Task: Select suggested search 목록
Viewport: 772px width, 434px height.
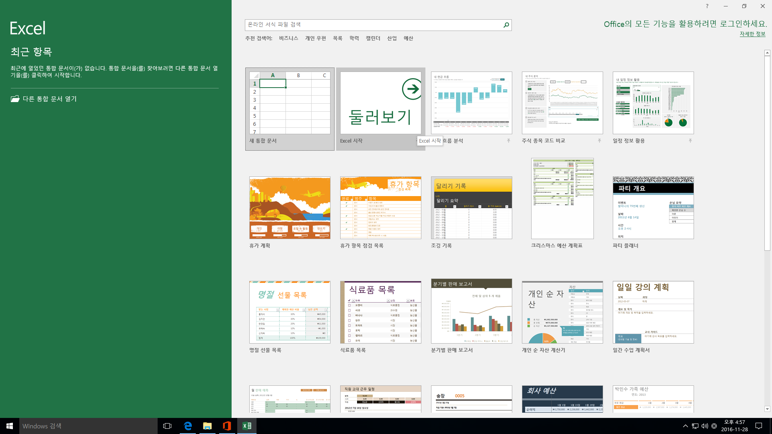Action: click(338, 38)
